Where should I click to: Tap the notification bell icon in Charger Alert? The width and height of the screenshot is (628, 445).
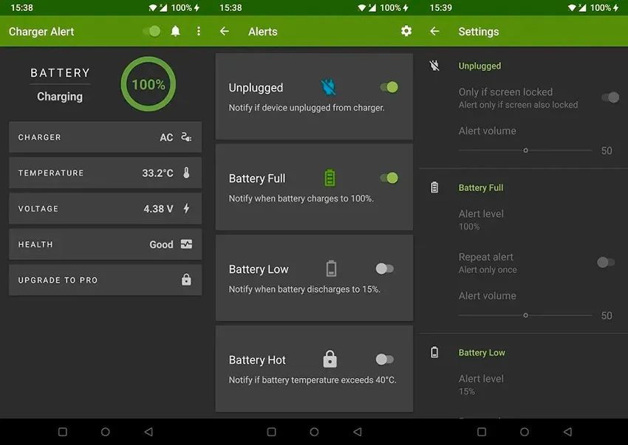(x=175, y=31)
